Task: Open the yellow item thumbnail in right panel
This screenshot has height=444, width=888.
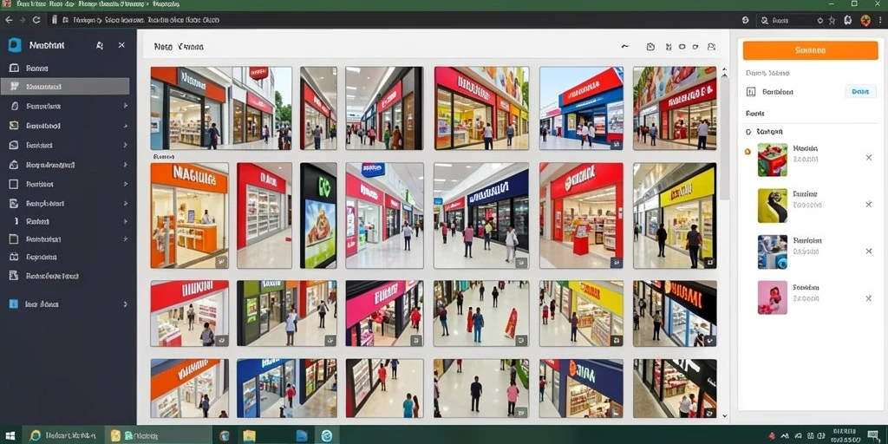Action: pos(773,206)
